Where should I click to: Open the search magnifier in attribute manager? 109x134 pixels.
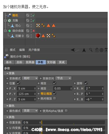coord(91,50)
